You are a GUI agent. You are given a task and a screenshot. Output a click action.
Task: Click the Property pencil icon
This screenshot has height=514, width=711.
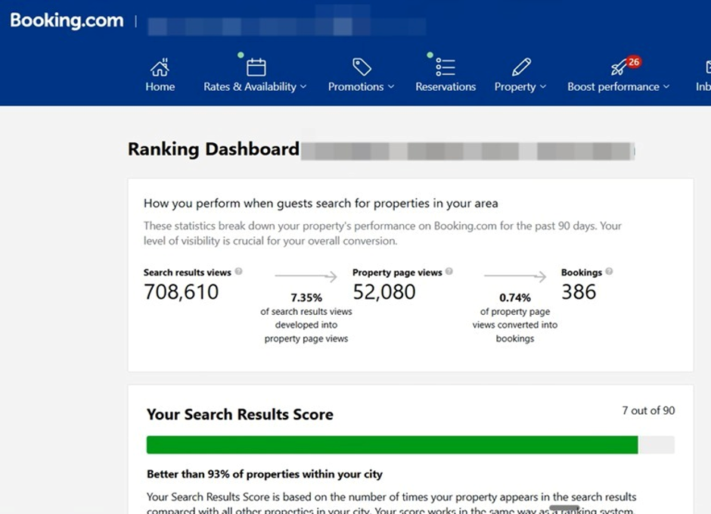point(521,67)
